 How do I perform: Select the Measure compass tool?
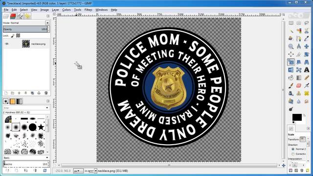click(299, 46)
